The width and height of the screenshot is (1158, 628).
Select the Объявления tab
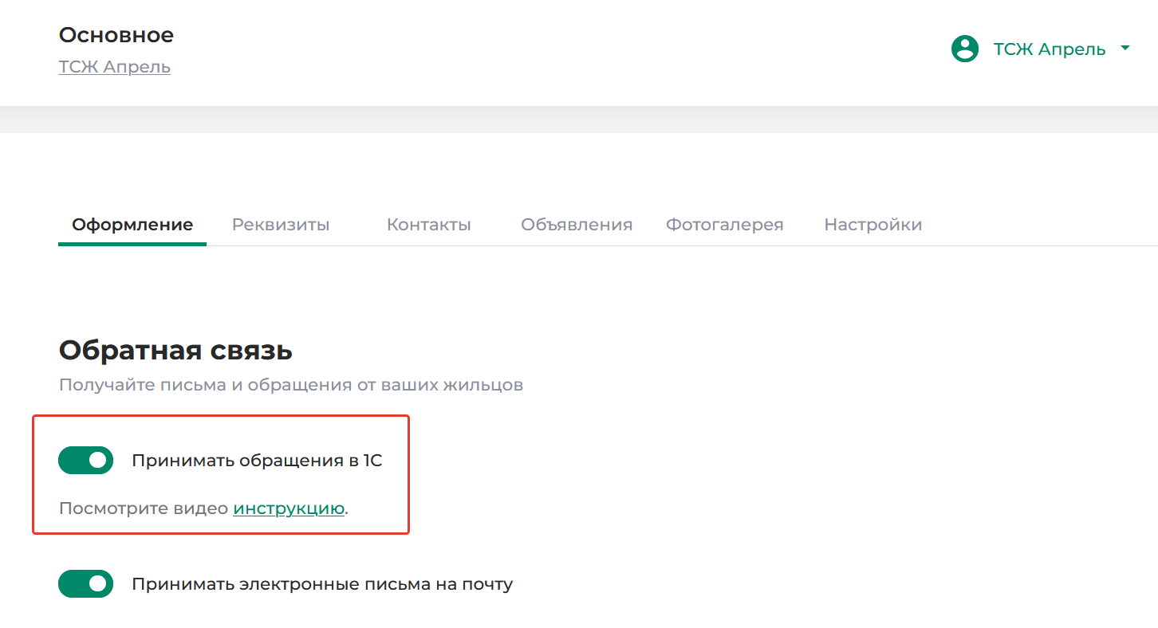577,225
